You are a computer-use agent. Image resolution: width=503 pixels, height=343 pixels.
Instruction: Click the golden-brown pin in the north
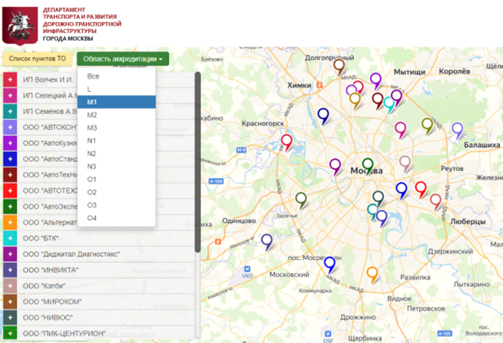tap(355, 100)
